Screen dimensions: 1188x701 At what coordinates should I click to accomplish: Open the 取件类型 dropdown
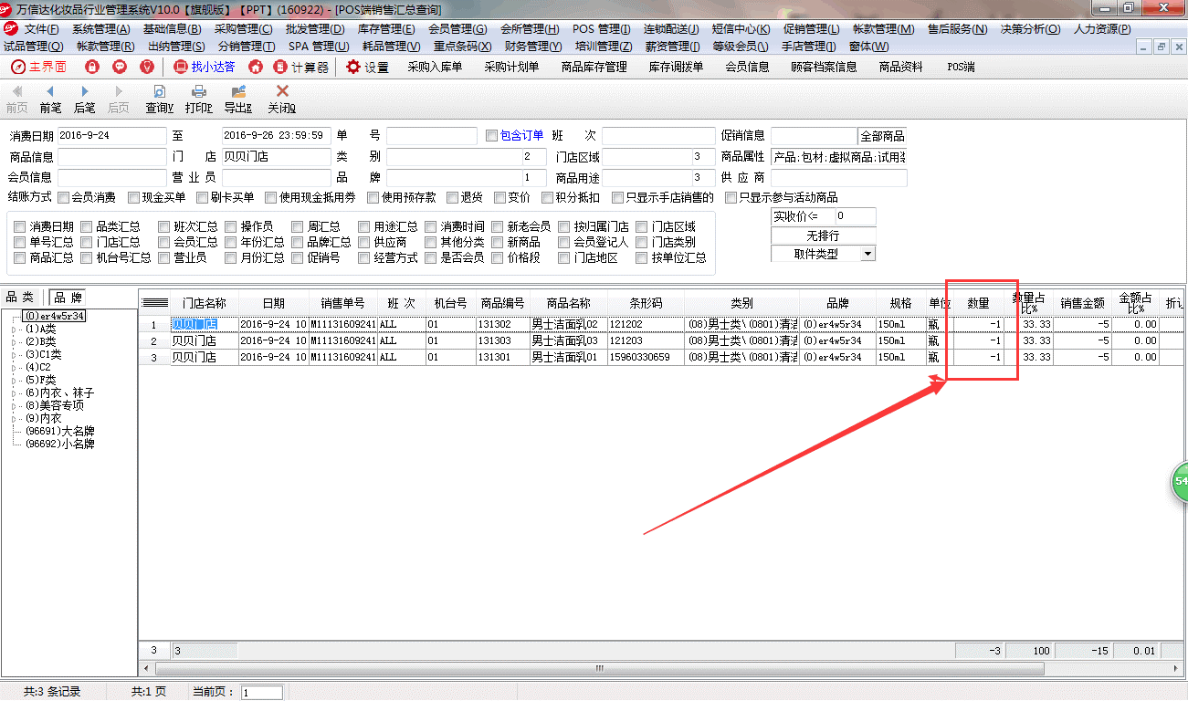pyautogui.click(x=867, y=254)
